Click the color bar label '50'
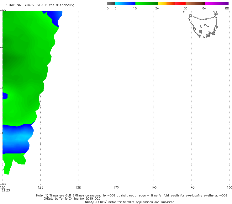The height and width of the screenshot is (204, 232). coord(185,8)
